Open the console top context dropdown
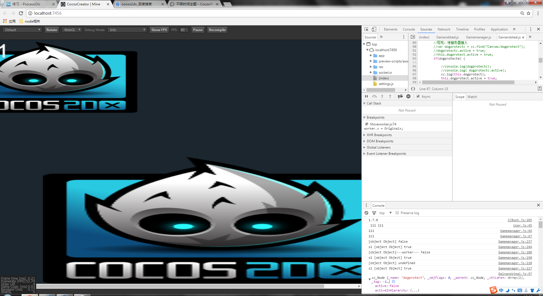 [x=385, y=213]
